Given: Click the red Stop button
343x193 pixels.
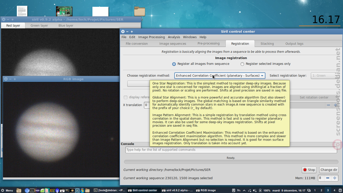Looking at the screenshot, I should 309,170.
